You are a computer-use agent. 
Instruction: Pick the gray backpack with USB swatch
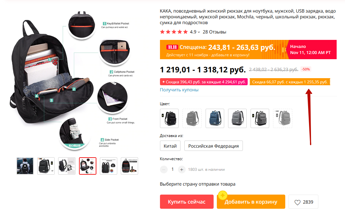point(260,118)
